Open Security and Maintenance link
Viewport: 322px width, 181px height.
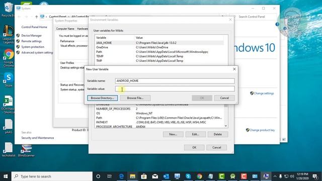(x=38, y=138)
